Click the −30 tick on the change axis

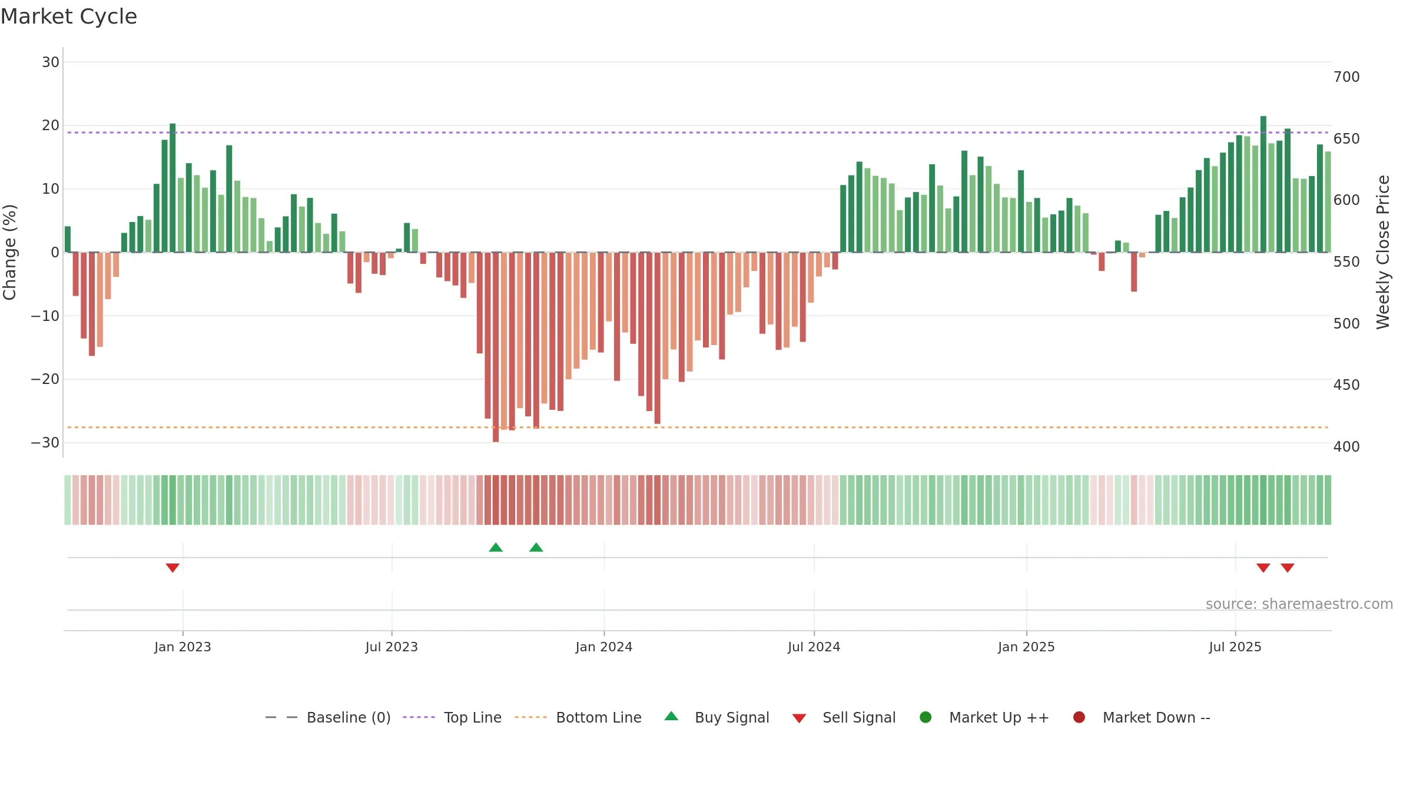[x=45, y=442]
